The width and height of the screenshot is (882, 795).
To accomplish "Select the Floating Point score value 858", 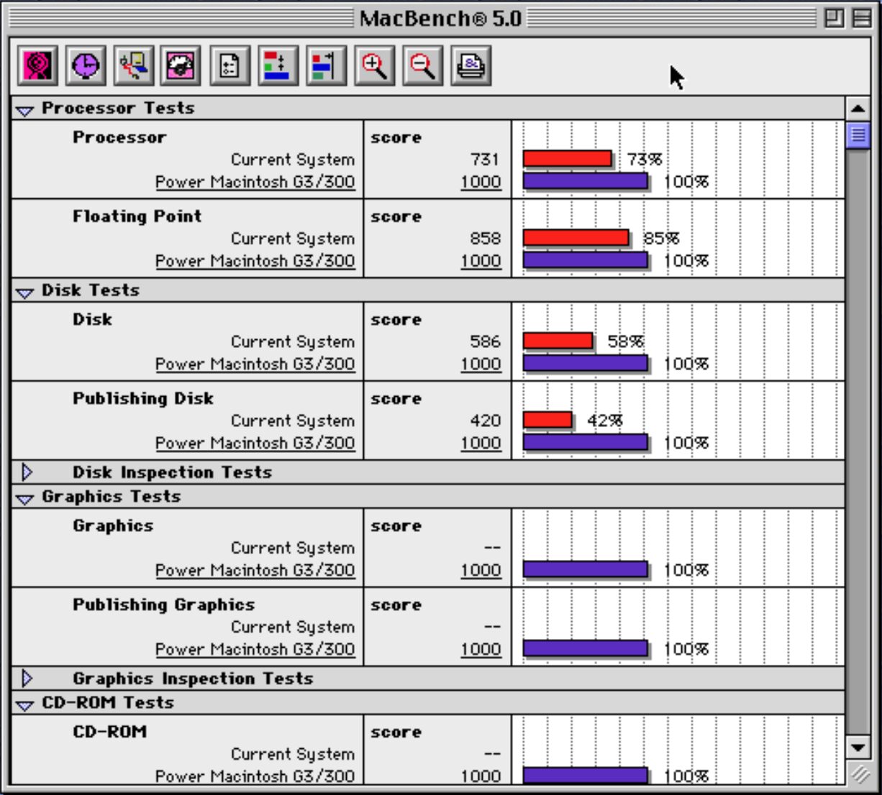I will [485, 239].
